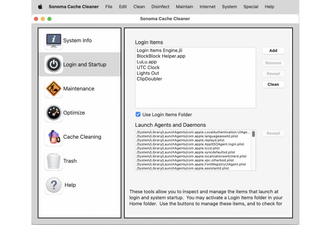Open the Maintenance construction sign icon
The image size is (328, 225).
pos(54,89)
